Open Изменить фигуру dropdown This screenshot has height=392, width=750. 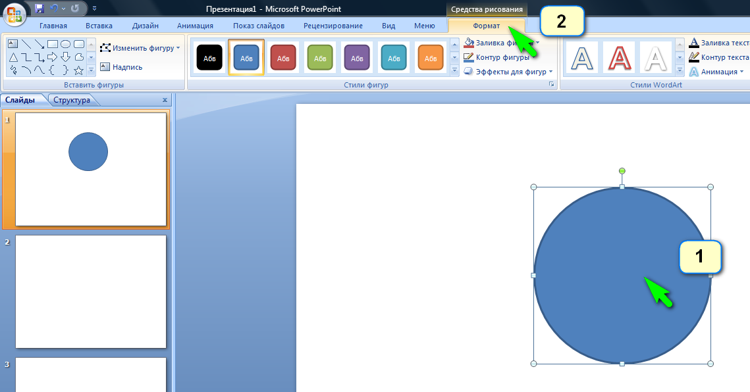(x=140, y=48)
